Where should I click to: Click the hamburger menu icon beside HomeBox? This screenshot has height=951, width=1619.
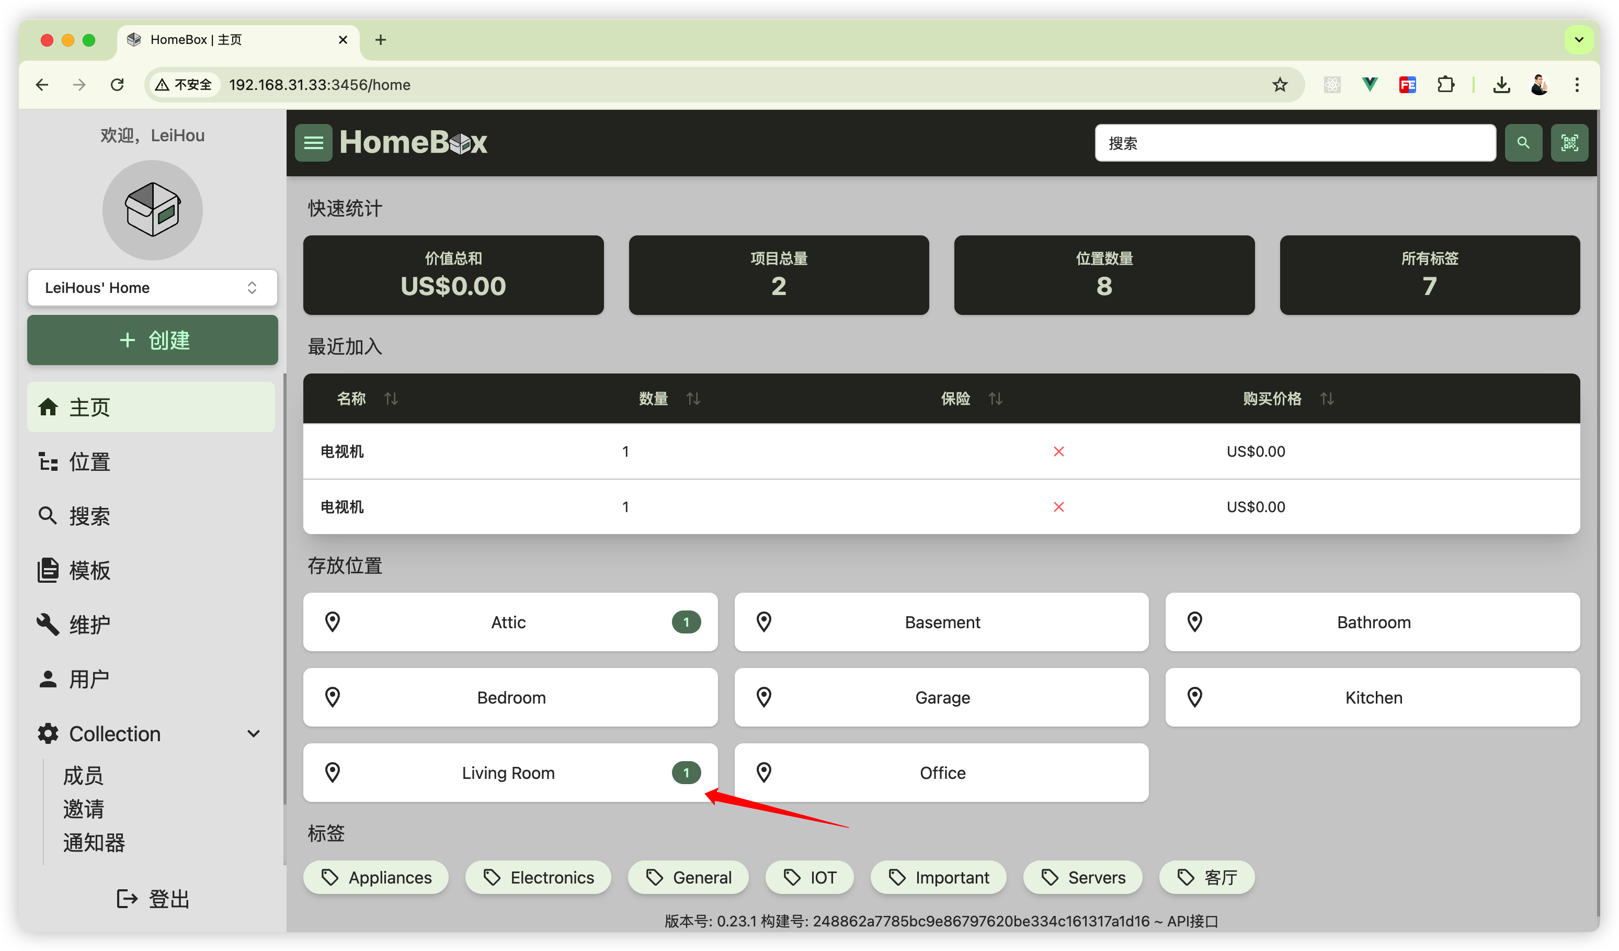coord(313,142)
